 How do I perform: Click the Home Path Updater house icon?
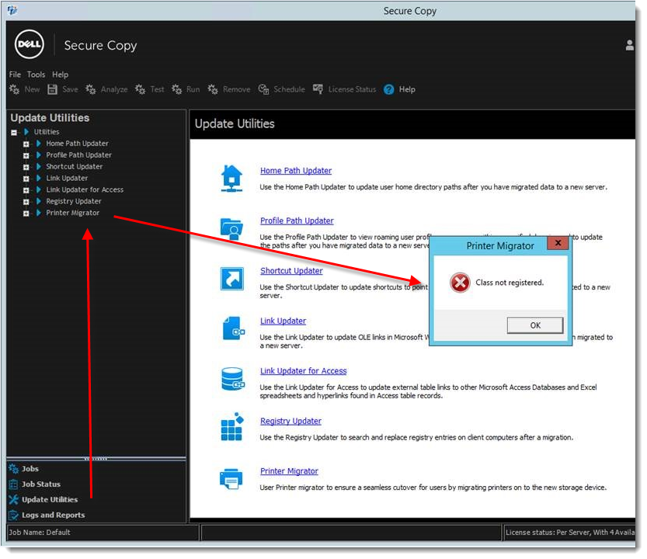click(x=232, y=178)
